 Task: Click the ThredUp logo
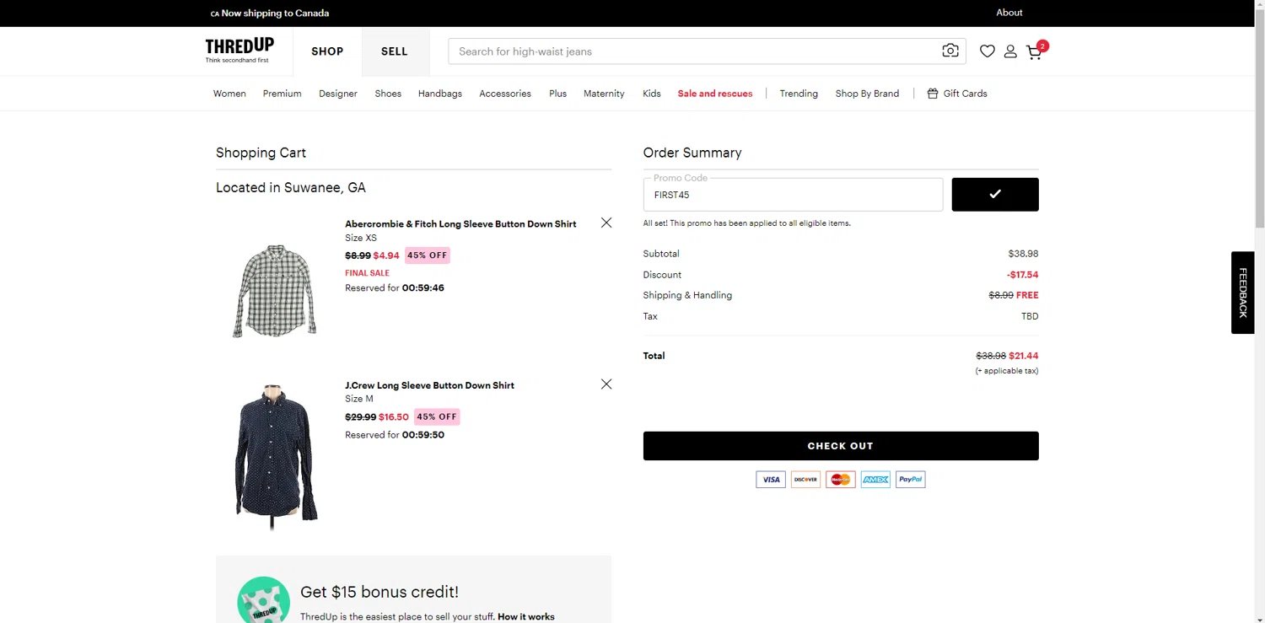pyautogui.click(x=240, y=51)
